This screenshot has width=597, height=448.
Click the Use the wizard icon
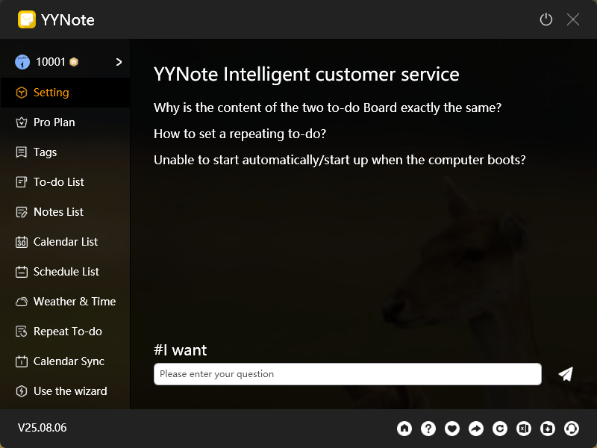pyautogui.click(x=21, y=391)
